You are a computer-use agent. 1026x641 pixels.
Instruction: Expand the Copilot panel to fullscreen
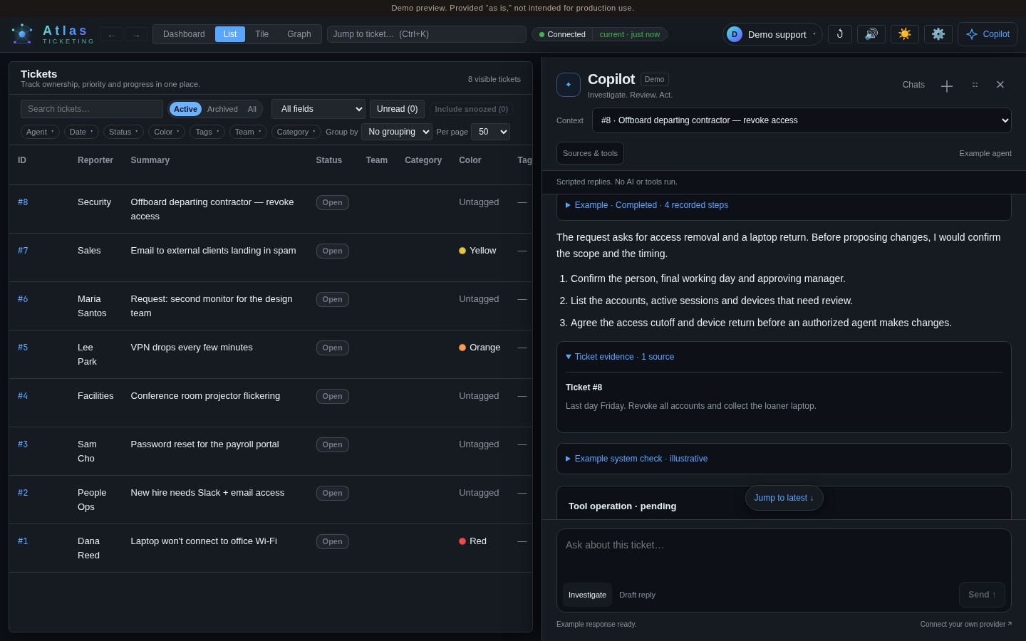pos(975,85)
